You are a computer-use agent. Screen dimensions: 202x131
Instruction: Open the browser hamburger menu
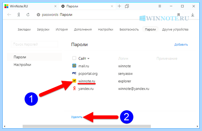coord(160,6)
